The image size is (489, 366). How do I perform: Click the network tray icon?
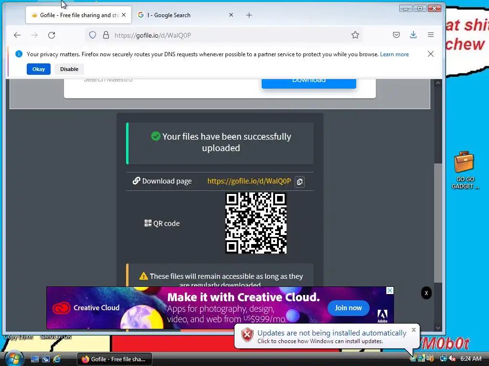443,359
